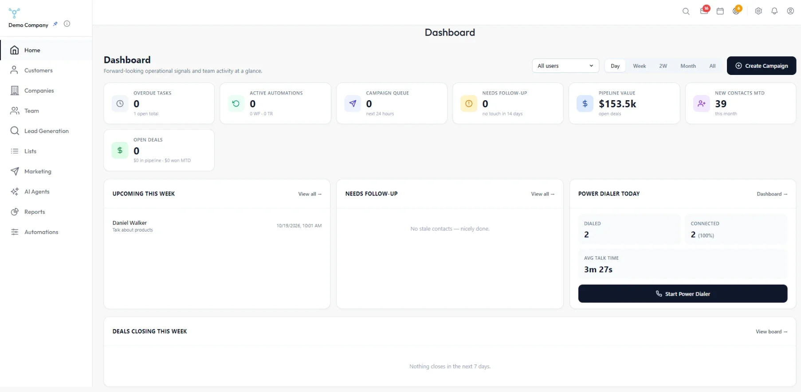801x392 pixels.
Task: Click the Campaign Queue paper plane icon
Action: [x=353, y=104]
